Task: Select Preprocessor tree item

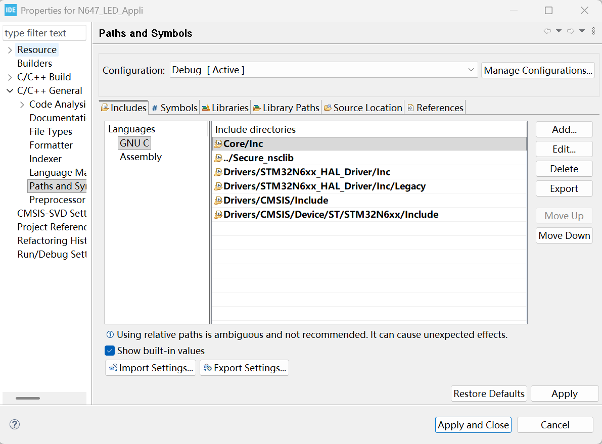Action: click(57, 200)
